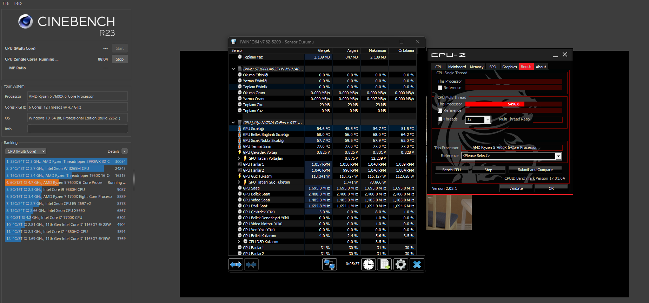Click the blue X close-sensors icon in HWiNFO toolbar
This screenshot has height=303, width=649.
417,264
